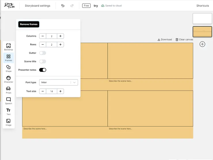Click the Free plan badge
This screenshot has width=213, height=160.
point(86,5)
